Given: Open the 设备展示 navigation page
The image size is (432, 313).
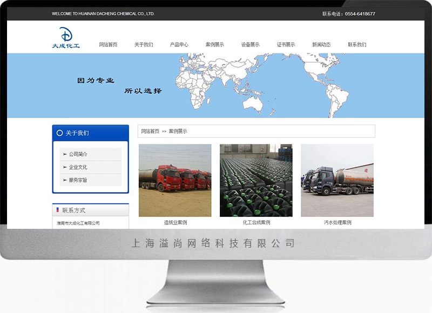Looking at the screenshot, I should pyautogui.click(x=251, y=45).
